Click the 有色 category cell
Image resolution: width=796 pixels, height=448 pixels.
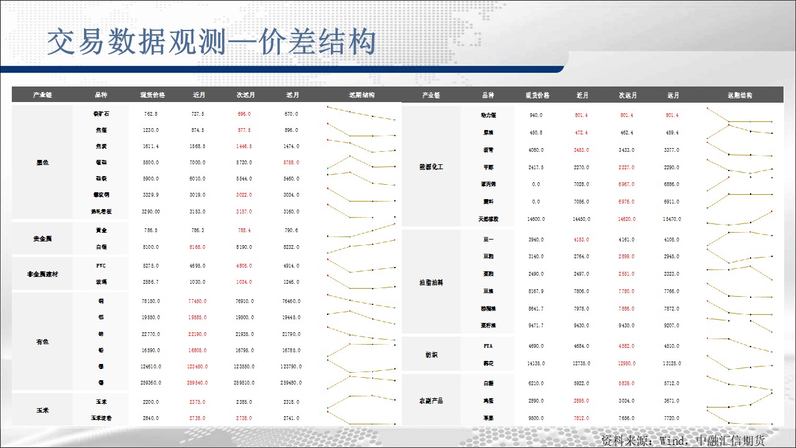click(42, 342)
